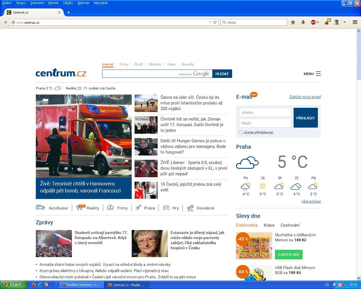Click the centrum.cz logo
The image size is (361, 289).
click(x=61, y=73)
